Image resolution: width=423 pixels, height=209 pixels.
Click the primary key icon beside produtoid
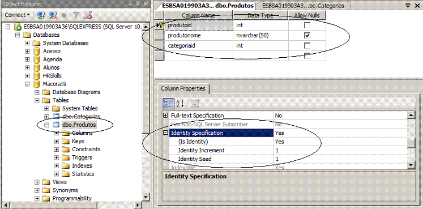click(x=161, y=25)
